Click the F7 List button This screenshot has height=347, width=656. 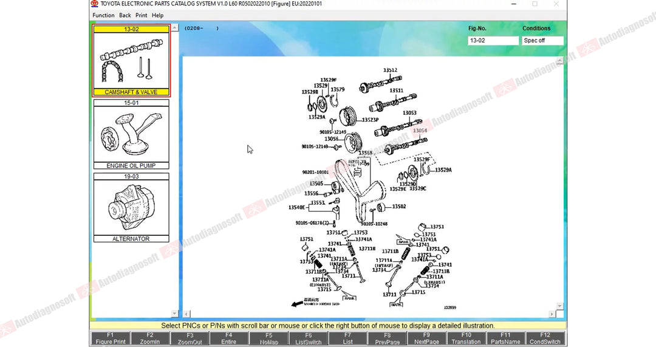pyautogui.click(x=347, y=338)
